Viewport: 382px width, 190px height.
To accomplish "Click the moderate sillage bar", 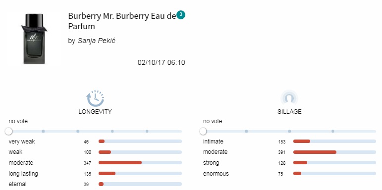I will [x=334, y=152].
